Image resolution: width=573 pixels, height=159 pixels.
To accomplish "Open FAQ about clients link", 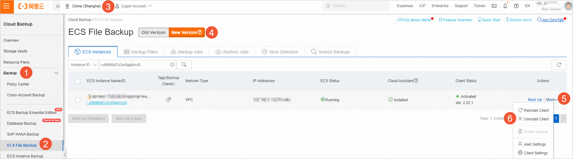I will [x=414, y=20].
